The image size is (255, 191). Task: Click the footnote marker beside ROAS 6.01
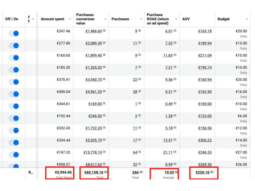tap(175, 31)
